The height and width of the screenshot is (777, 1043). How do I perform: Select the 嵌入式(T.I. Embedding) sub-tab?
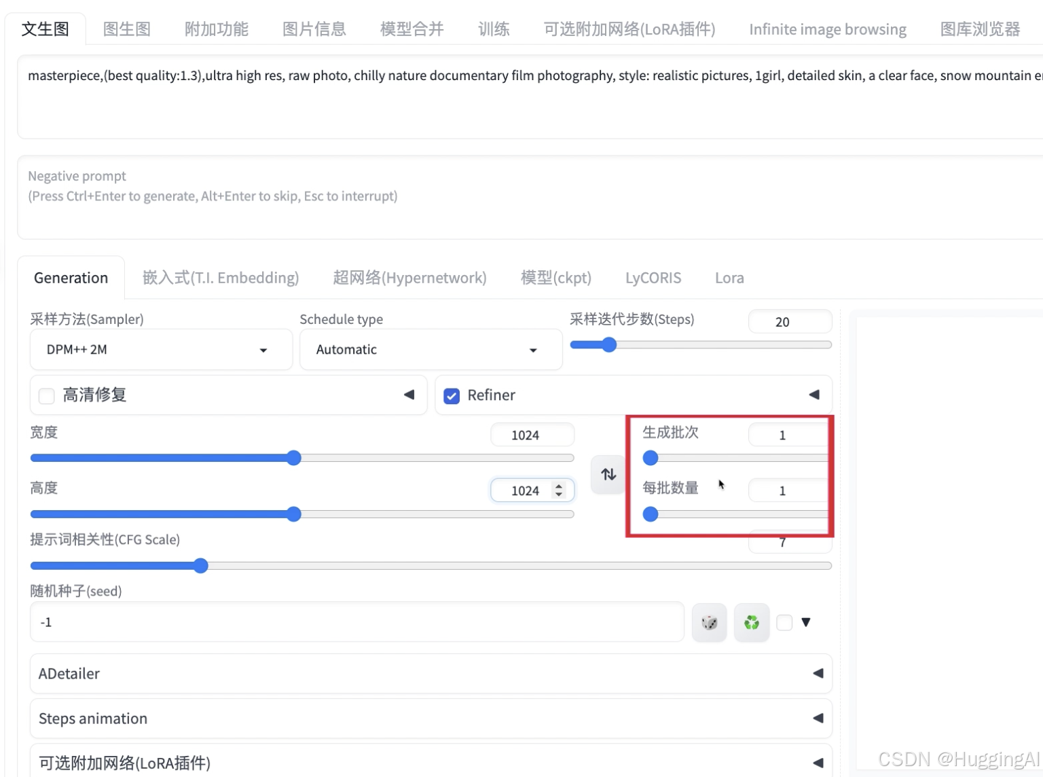(221, 278)
